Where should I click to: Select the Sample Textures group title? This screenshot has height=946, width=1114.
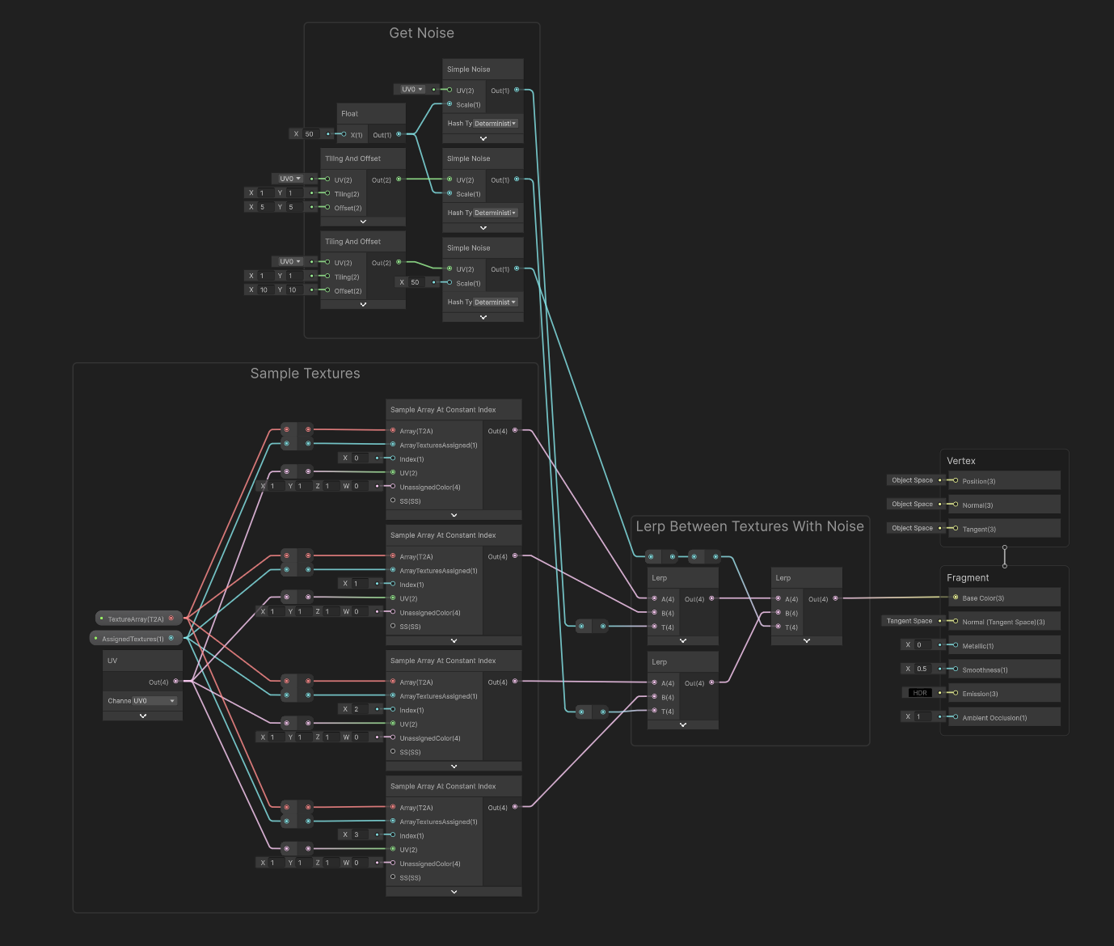click(305, 374)
